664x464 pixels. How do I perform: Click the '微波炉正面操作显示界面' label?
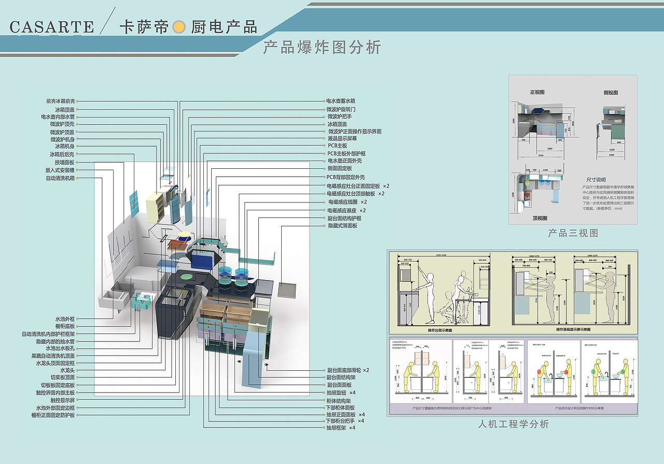tap(355, 132)
